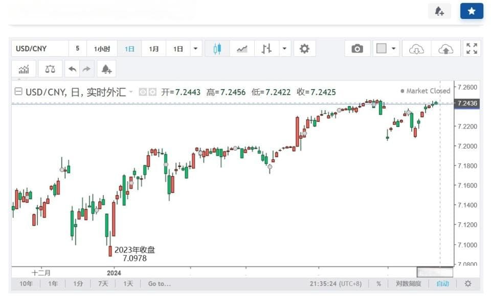491x296 pixels.
Task: Undo the last chart action
Action: point(72,69)
